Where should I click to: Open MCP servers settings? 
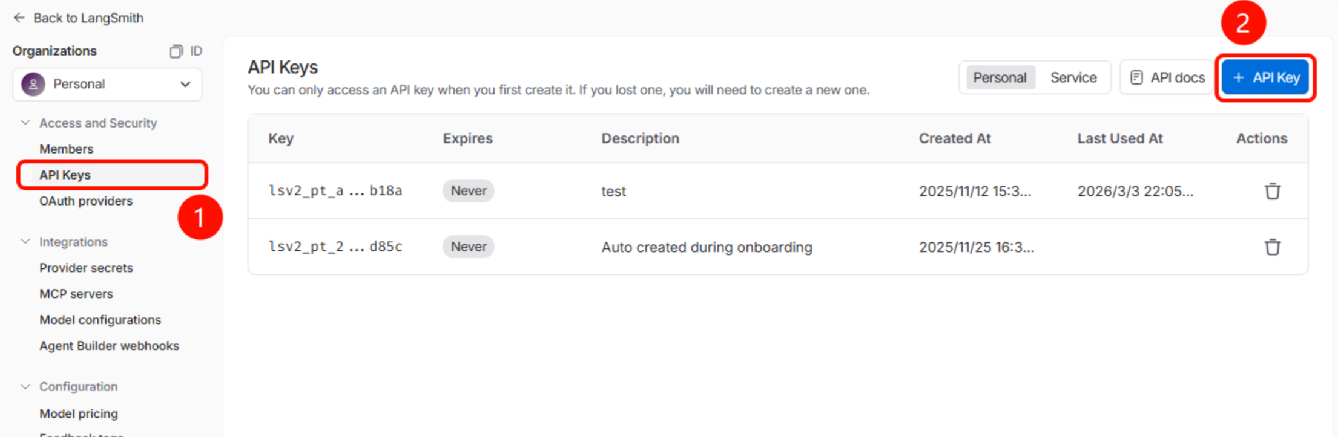click(x=76, y=294)
